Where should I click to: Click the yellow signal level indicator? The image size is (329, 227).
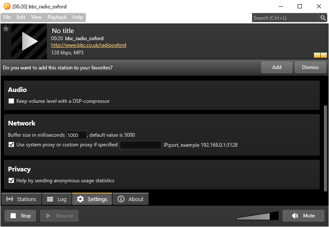click(x=320, y=55)
